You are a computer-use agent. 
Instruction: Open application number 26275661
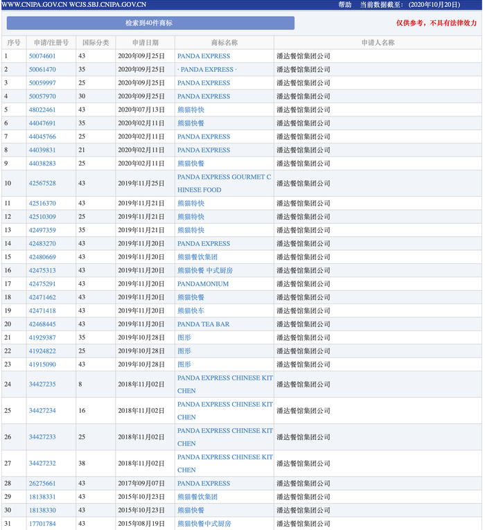[42, 484]
